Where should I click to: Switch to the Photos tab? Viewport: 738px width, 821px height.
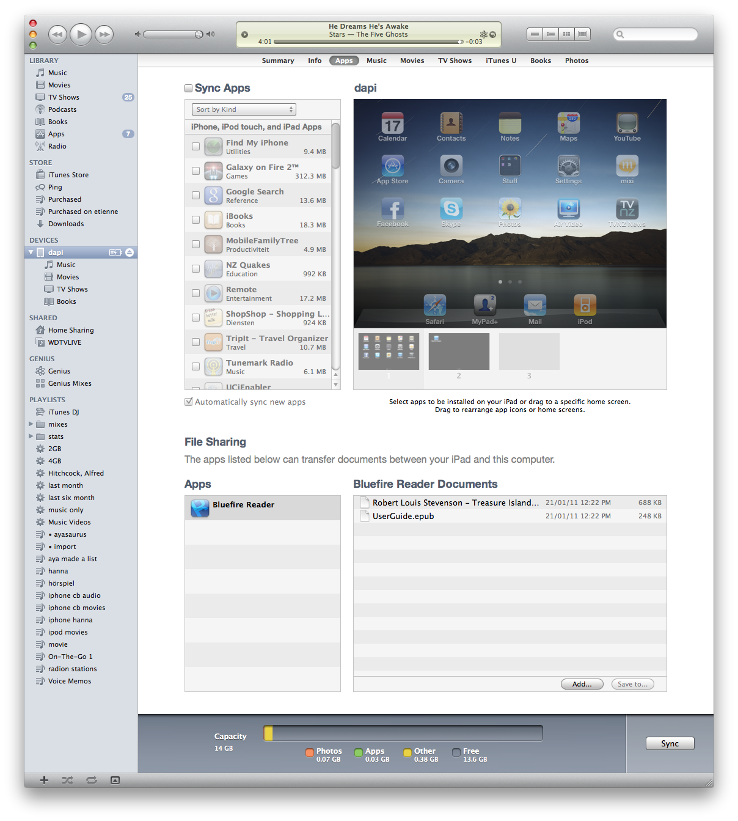577,61
